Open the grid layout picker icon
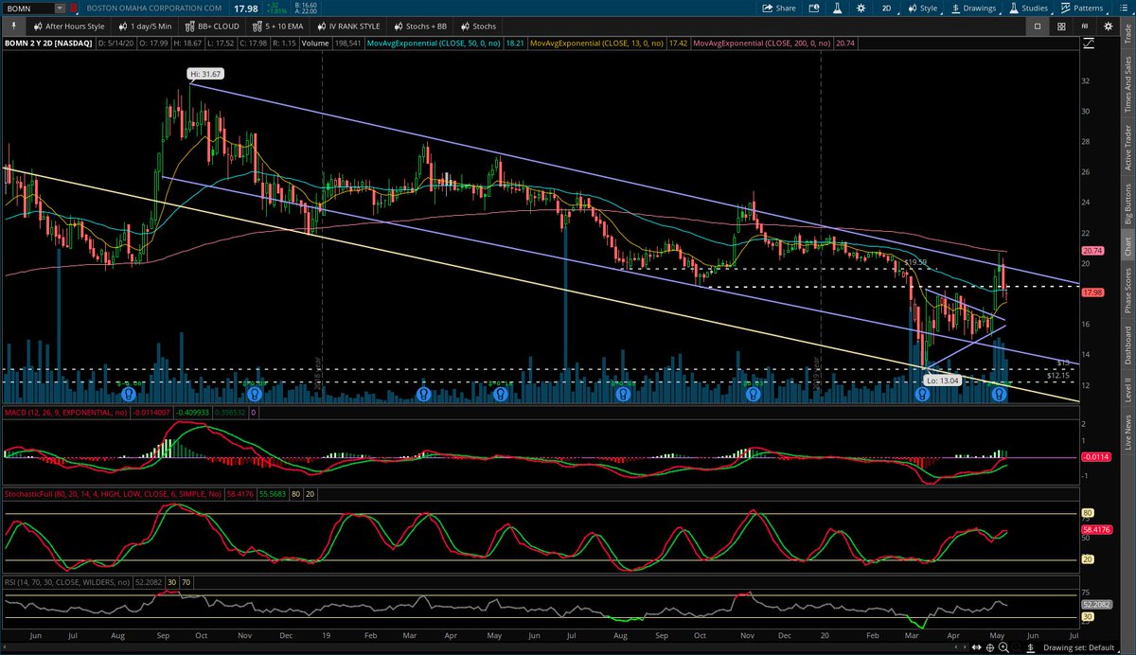This screenshot has width=1136, height=655. (1061, 26)
